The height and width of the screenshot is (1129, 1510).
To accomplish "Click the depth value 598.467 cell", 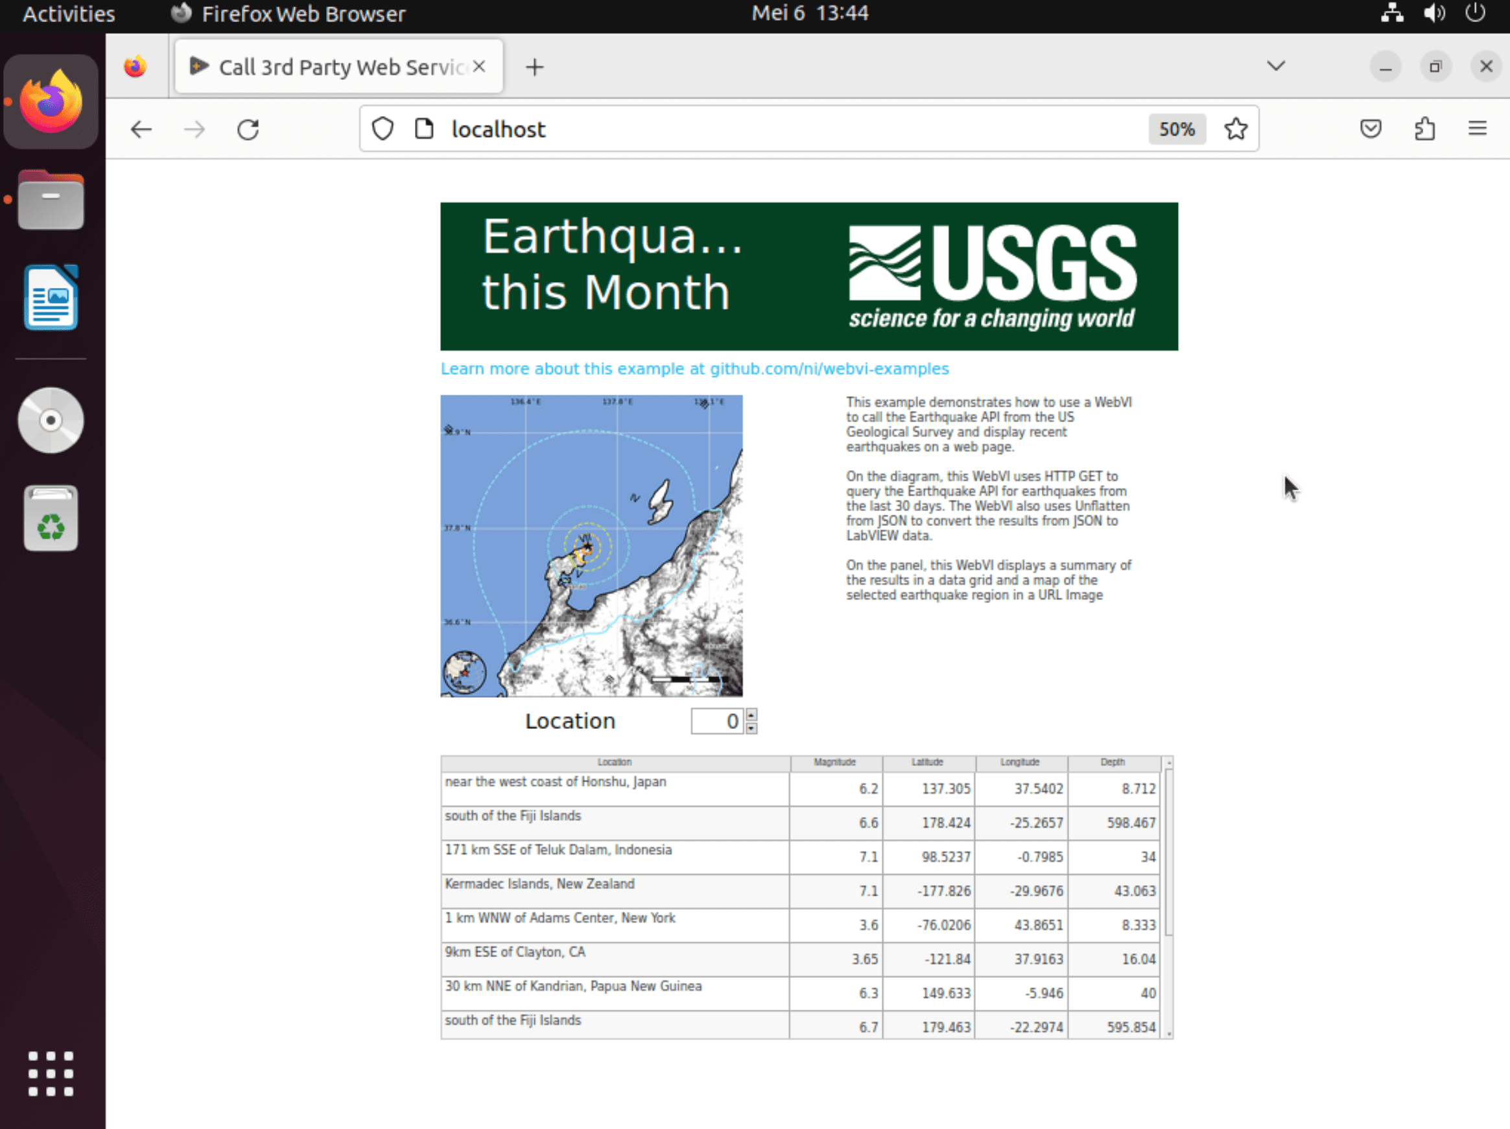I will click(x=1113, y=822).
